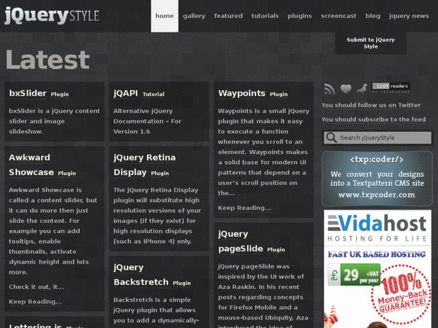Click the Backstretch description text
The height and width of the screenshot is (328, 438).
(x=156, y=310)
